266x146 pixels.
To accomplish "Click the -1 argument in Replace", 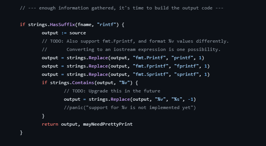I will [x=190, y=99].
